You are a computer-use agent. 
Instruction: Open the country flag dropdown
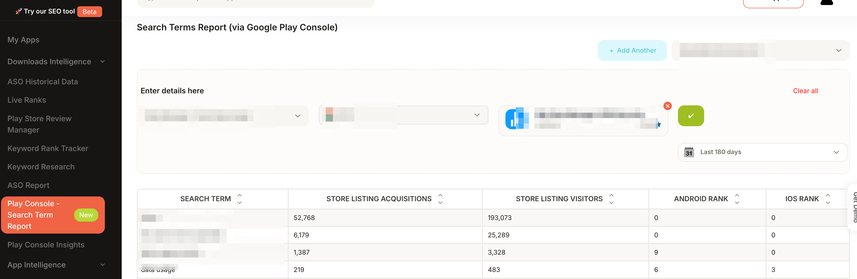(x=403, y=115)
